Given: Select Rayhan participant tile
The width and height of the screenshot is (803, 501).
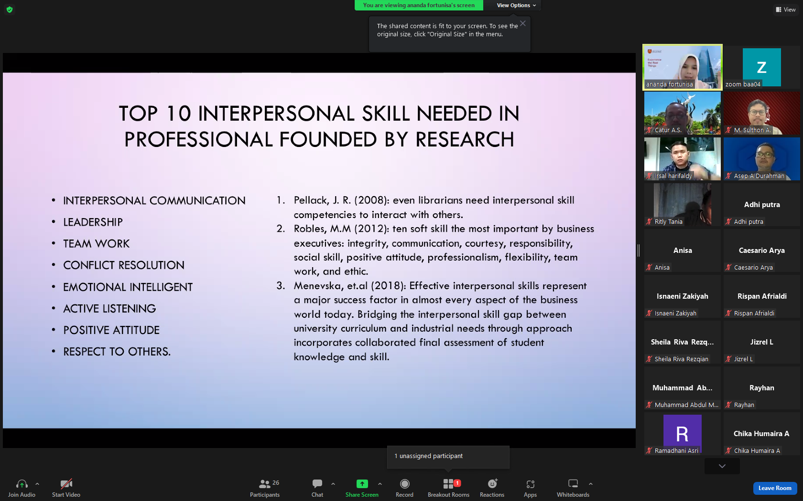Looking at the screenshot, I should (762, 387).
